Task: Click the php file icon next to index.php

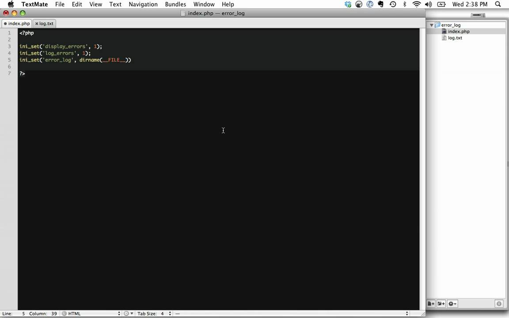Action: tap(444, 31)
